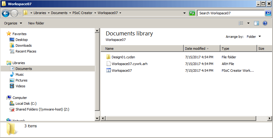Click the Local Disk drive icon
Screen dimensions: 273x138
click(x=12, y=103)
